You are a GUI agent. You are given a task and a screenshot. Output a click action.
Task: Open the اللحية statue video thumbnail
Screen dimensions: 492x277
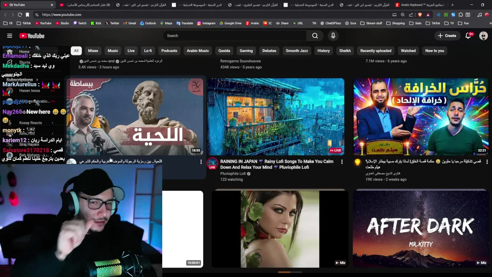pos(135,117)
